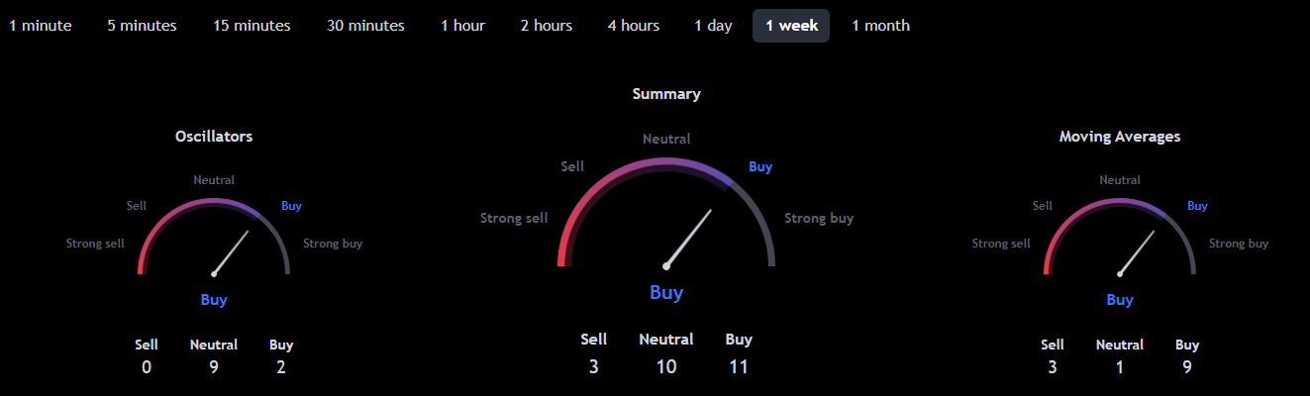Click the Oscillators Neutral count of 9
Viewport: 1310px width, 396px height.
pyautogui.click(x=214, y=367)
